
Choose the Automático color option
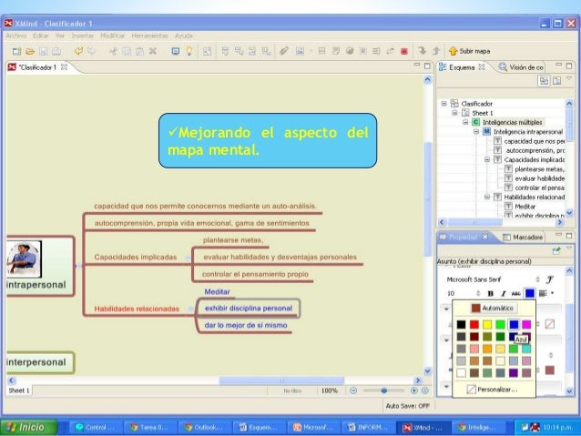pyautogui.click(x=494, y=309)
